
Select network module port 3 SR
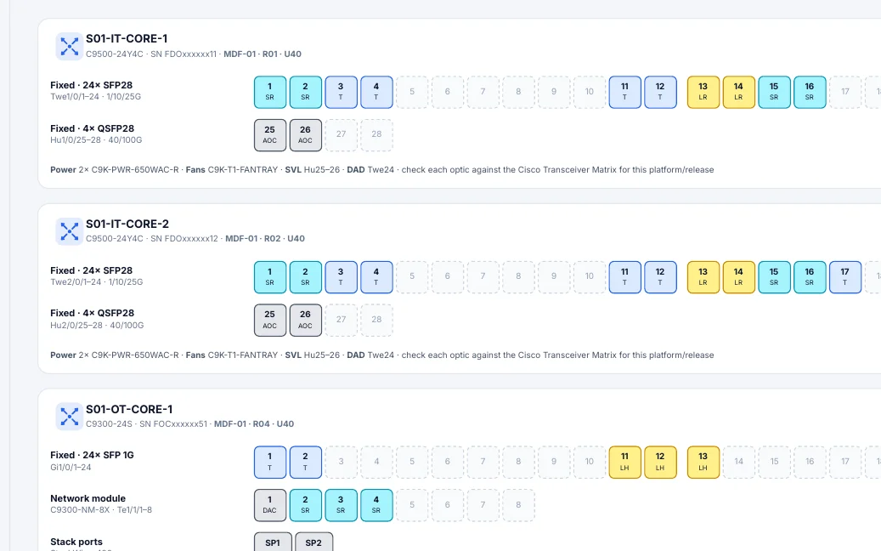(x=341, y=505)
